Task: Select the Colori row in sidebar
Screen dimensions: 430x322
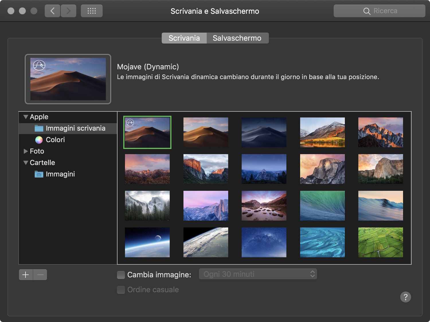Action: point(68,140)
